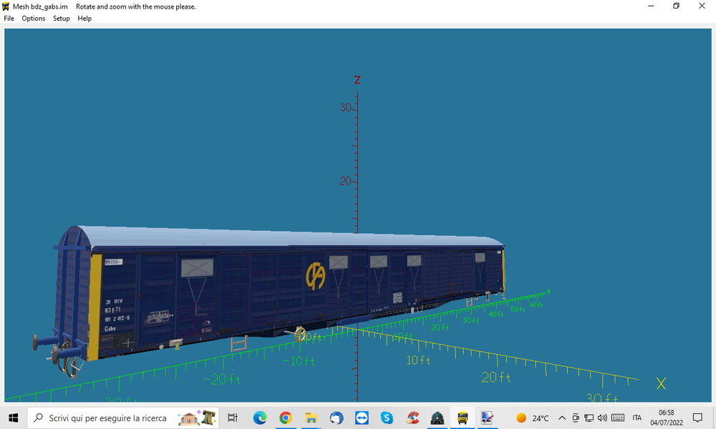The image size is (716, 429).
Task: Open the search highlights illustration icon
Action: pos(198,418)
